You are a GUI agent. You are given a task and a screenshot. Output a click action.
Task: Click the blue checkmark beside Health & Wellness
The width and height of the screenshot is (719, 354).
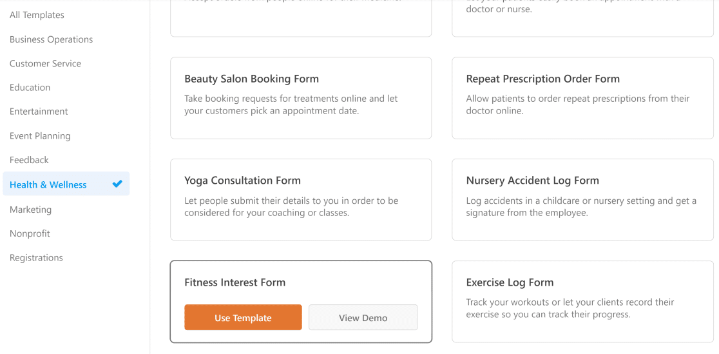tap(117, 184)
